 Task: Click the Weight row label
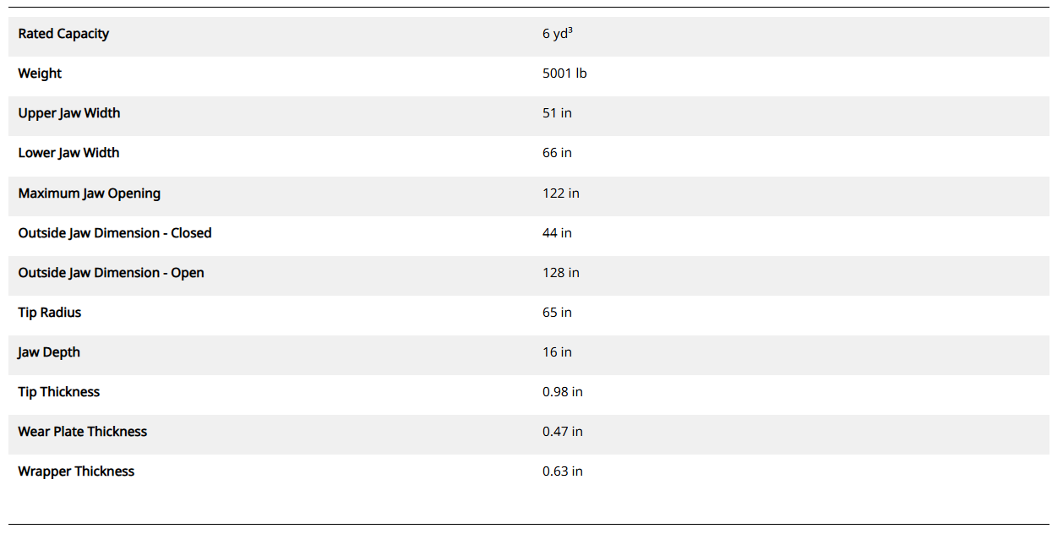coord(40,74)
